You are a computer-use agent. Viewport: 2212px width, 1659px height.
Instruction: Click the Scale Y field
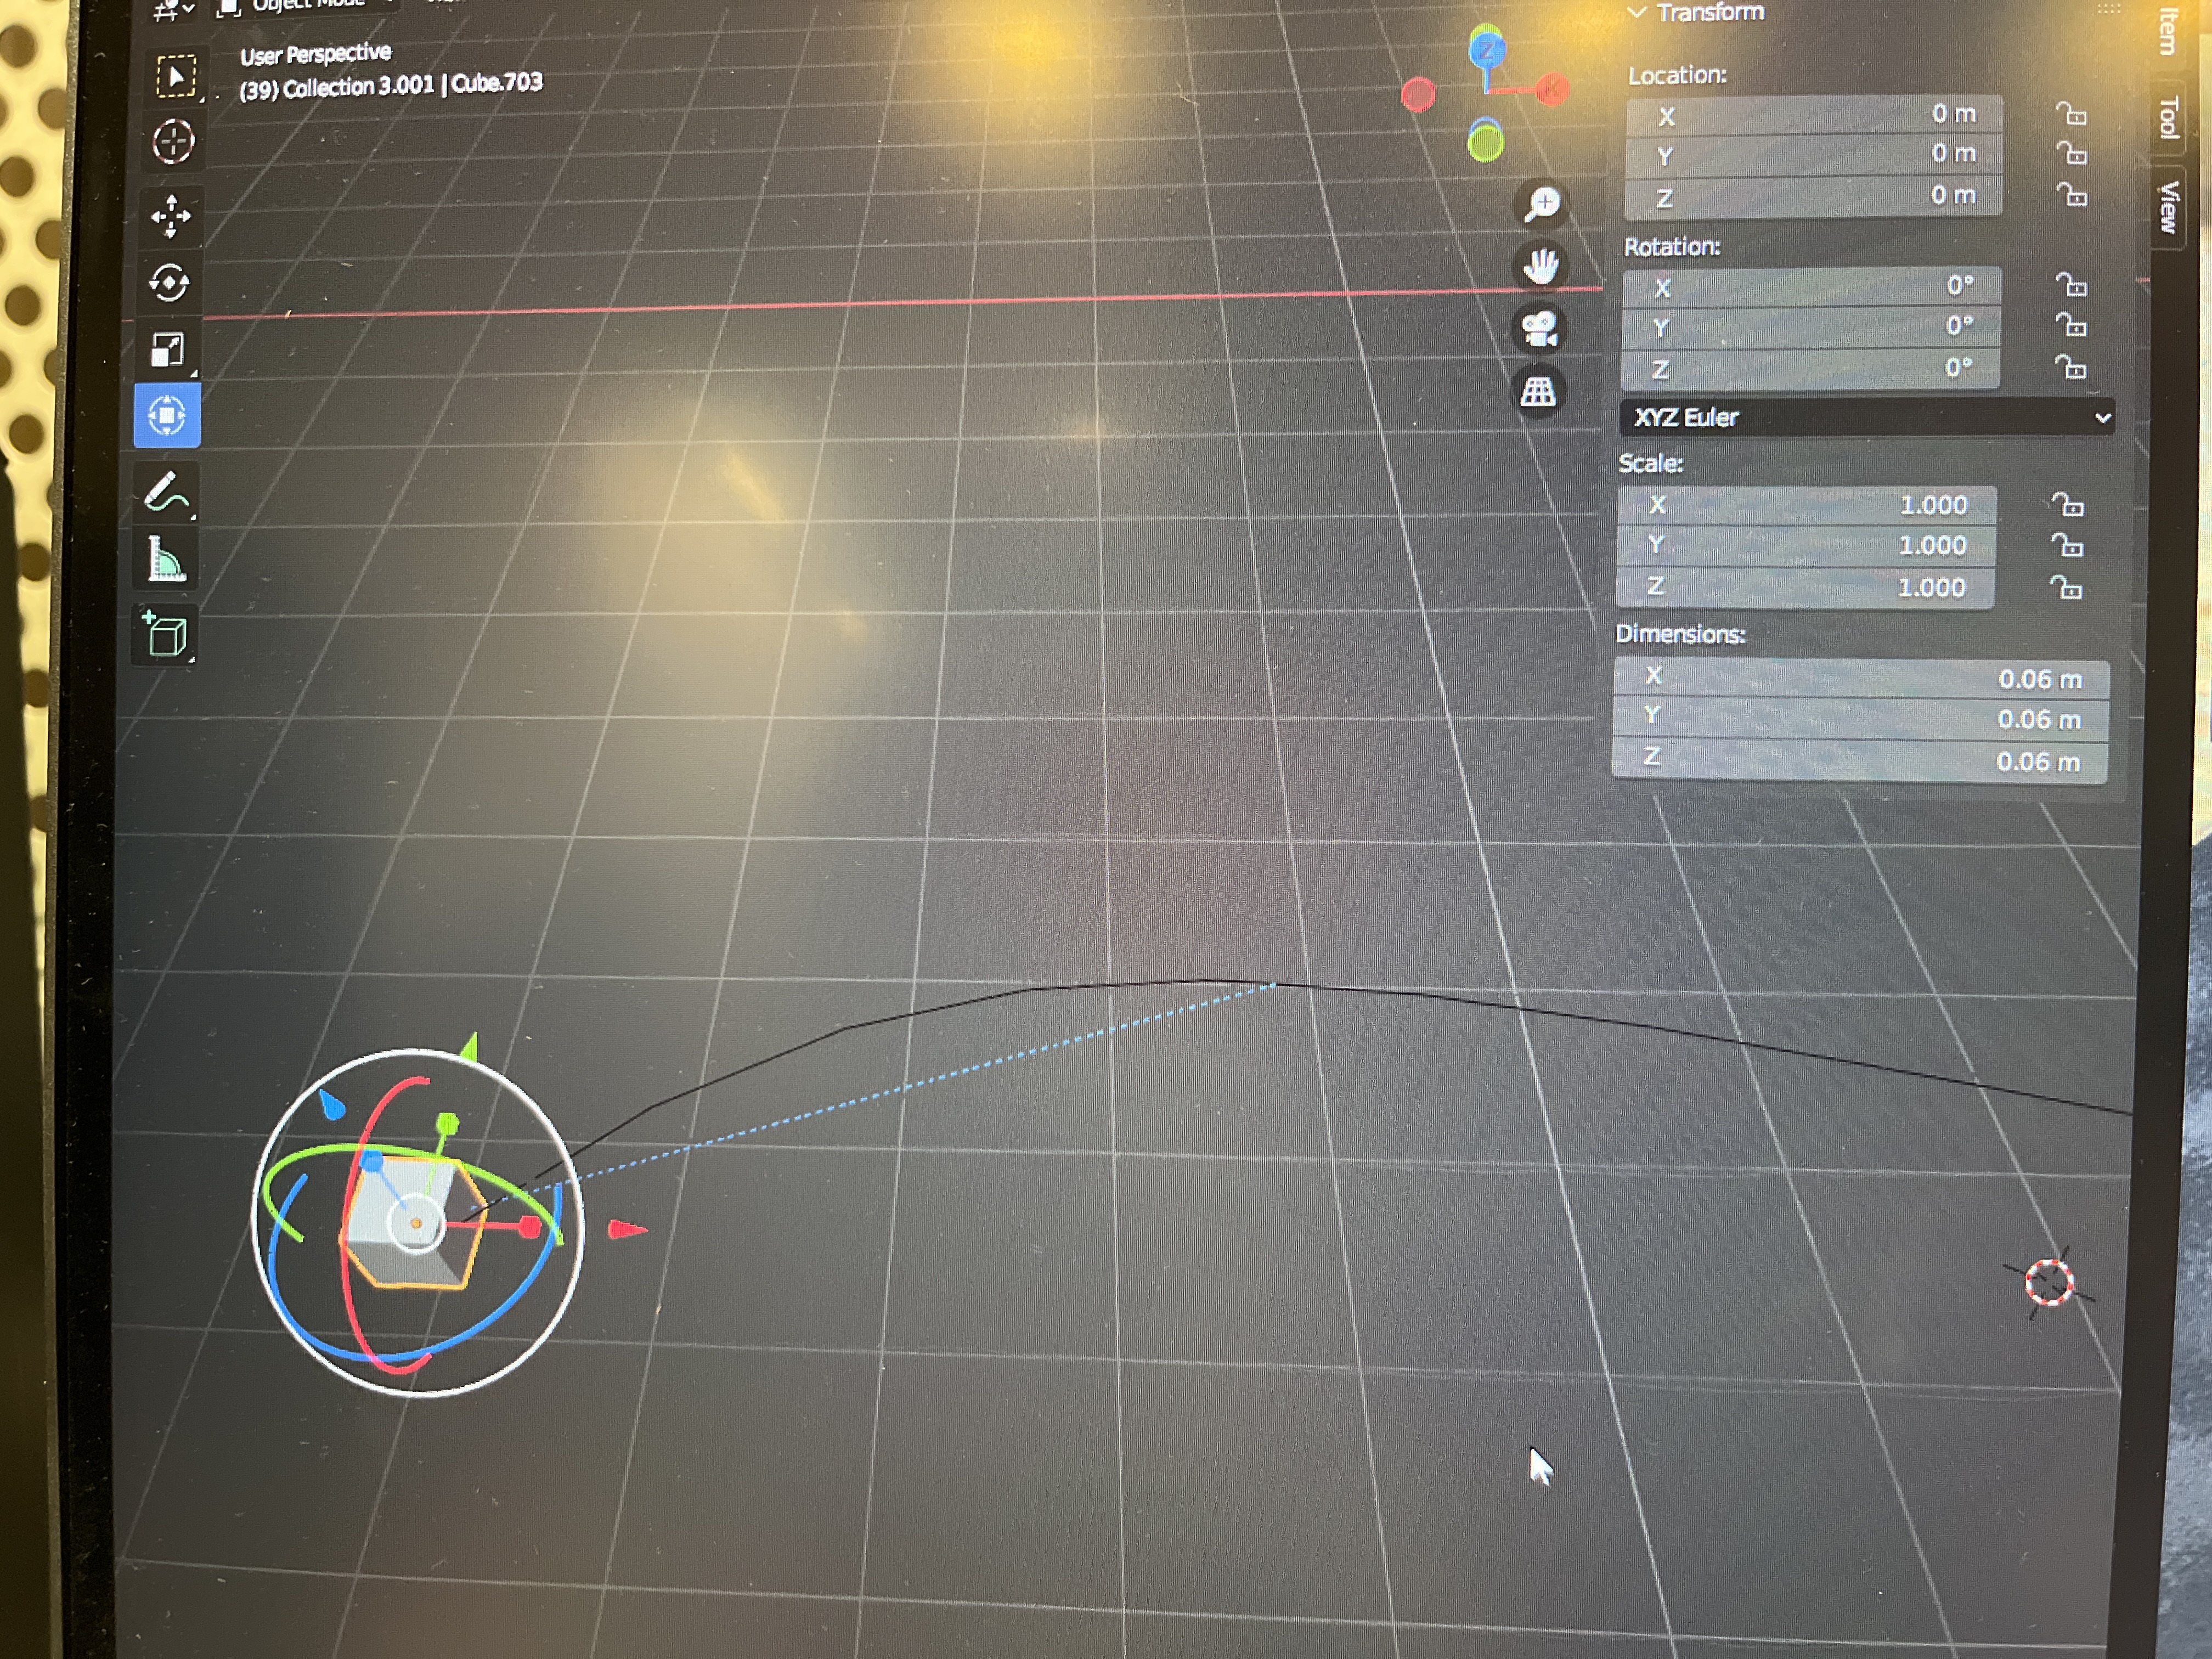(1806, 545)
